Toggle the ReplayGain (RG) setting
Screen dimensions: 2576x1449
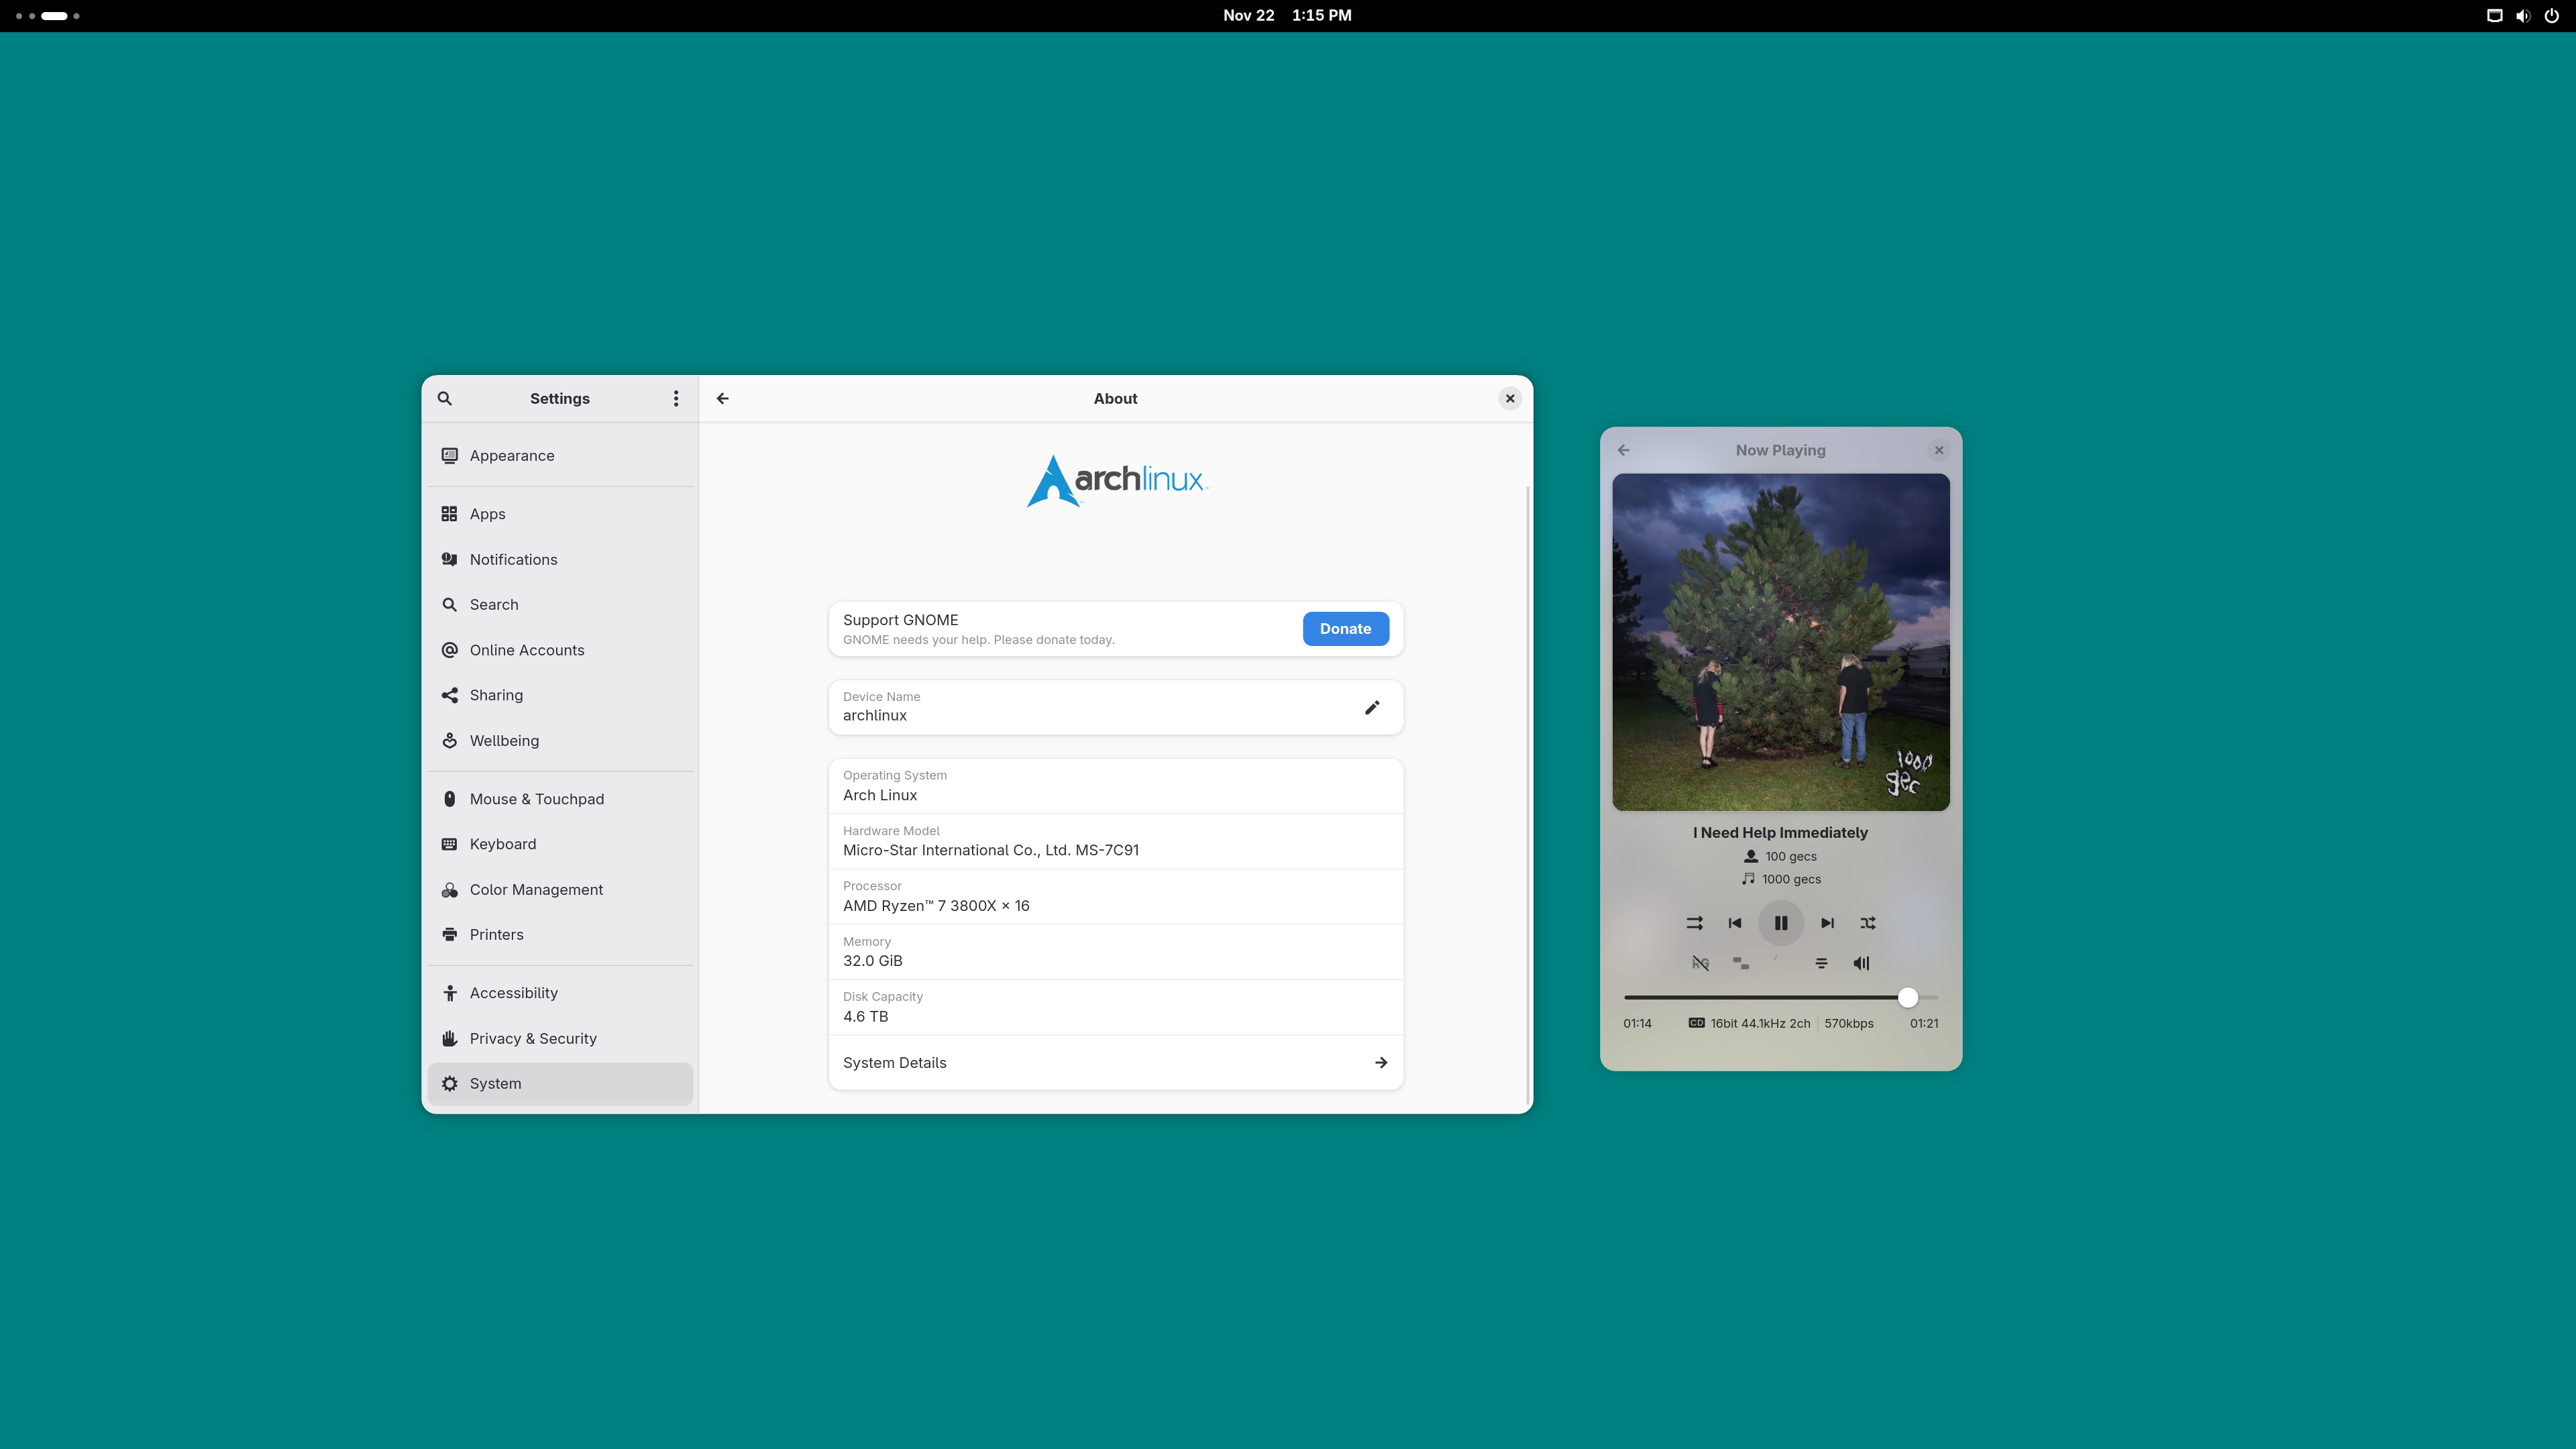pyautogui.click(x=1700, y=963)
